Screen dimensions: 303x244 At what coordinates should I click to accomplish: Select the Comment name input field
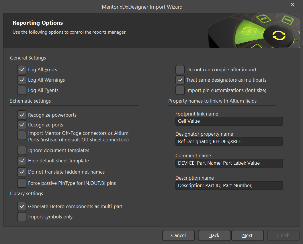pos(229,163)
